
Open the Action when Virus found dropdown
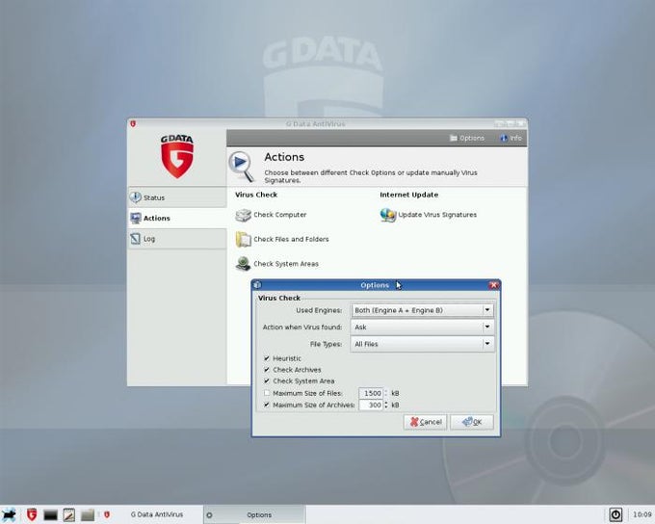(x=422, y=327)
